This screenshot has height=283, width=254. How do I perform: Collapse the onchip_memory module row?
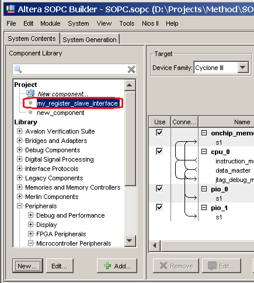204,133
